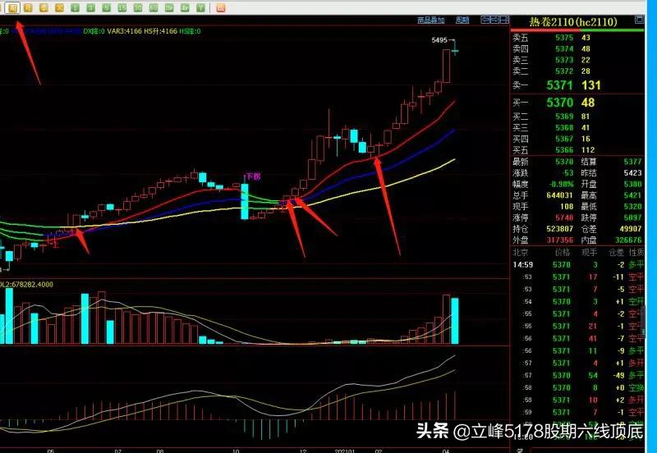This screenshot has height=453, width=657.
Task: Click the 买四 bid price 5367
Action: (564, 139)
